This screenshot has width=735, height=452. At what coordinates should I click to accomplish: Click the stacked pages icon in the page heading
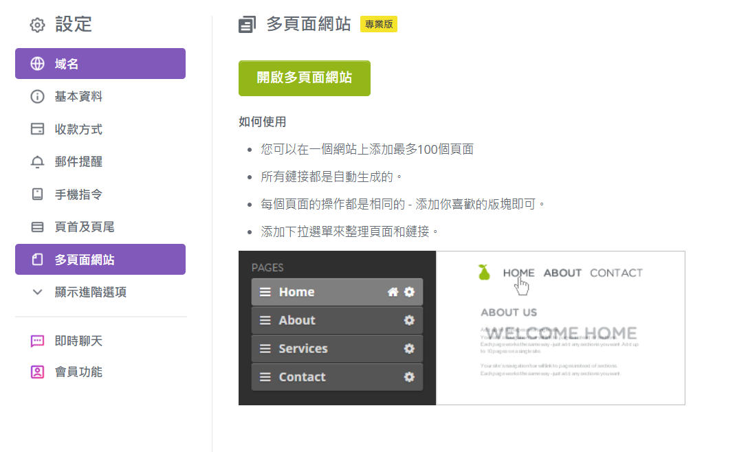pos(247,24)
